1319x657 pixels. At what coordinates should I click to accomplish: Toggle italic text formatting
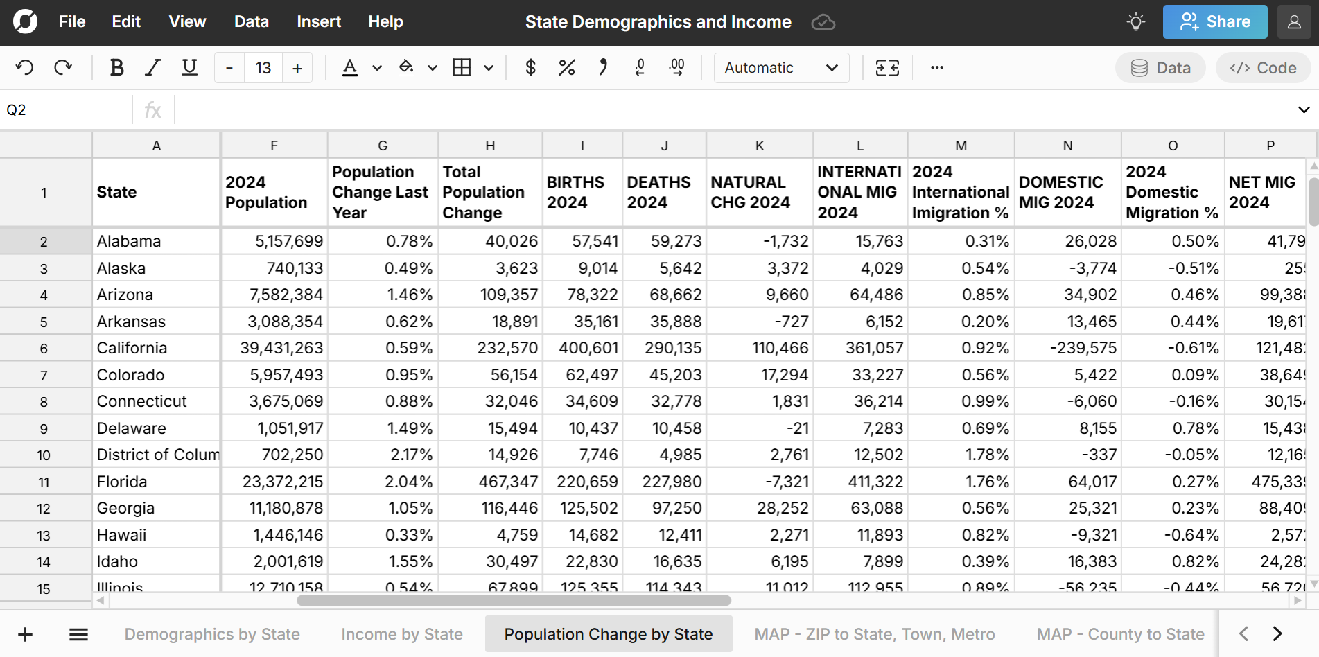[x=152, y=68]
